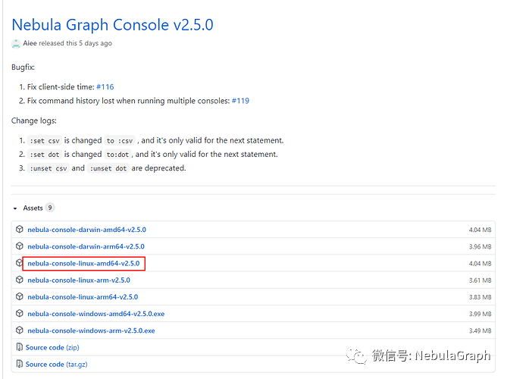Open issue #116 link
Screen dimensions: 507x379
[105, 87]
